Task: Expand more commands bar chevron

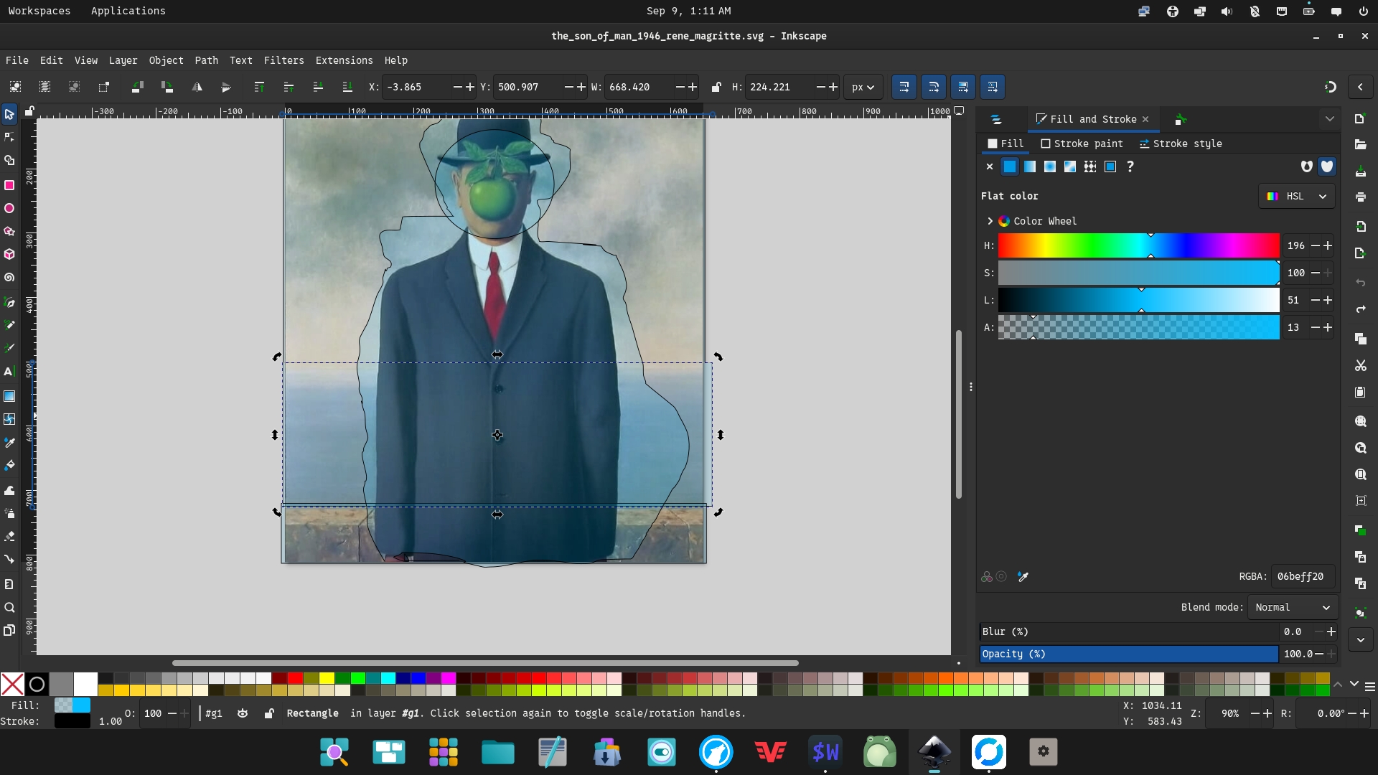Action: coord(1360,640)
